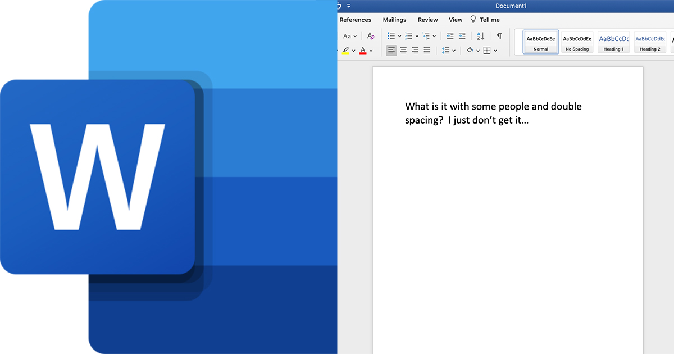Open the Customize Quick Access Toolbar arrow

348,6
